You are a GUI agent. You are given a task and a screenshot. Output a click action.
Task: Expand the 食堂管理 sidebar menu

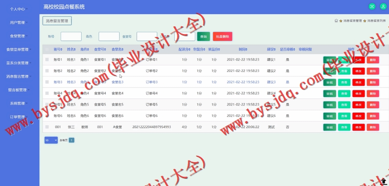pos(19,36)
